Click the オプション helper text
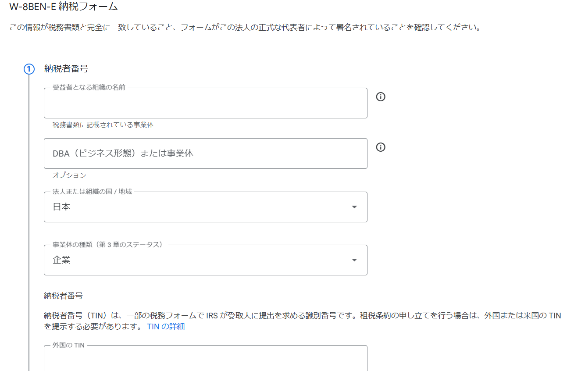 tap(69, 175)
